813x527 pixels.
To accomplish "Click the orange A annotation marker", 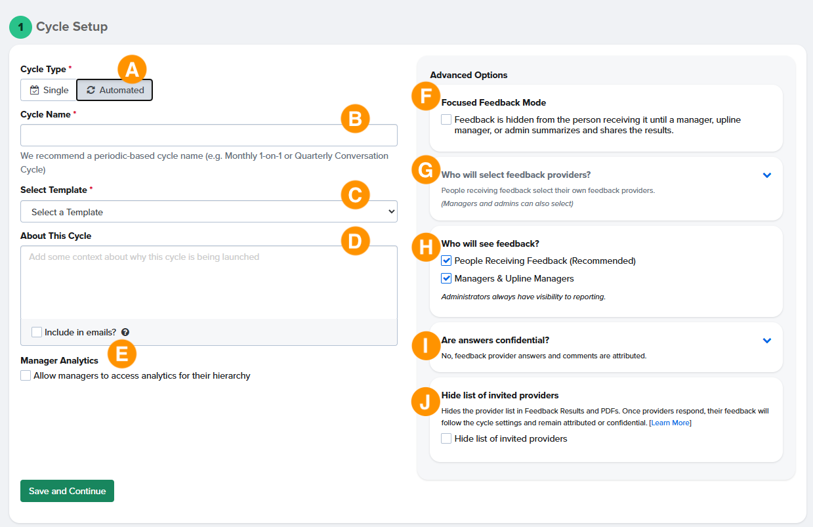I will tap(132, 69).
